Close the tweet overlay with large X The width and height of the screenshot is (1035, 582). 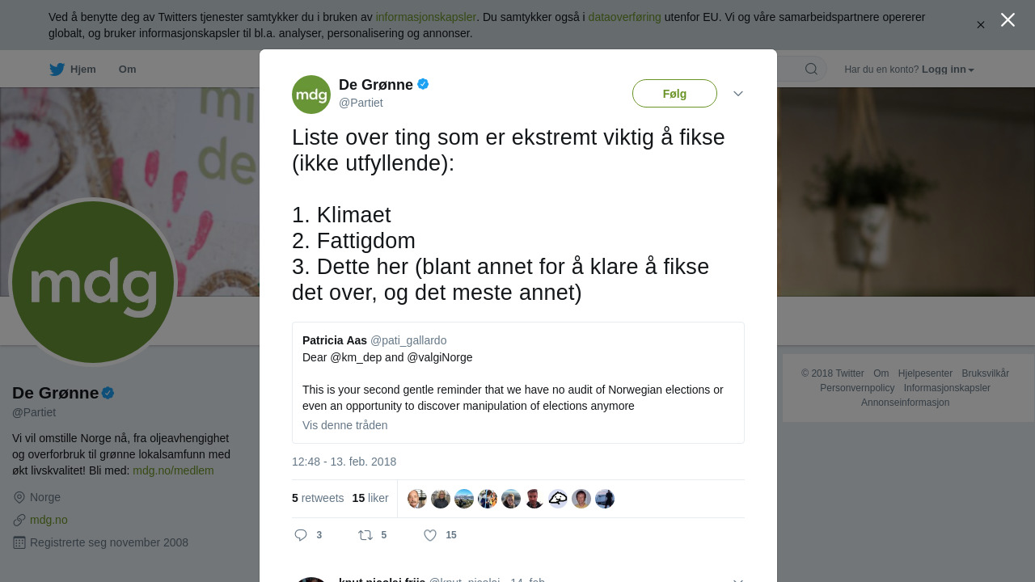pos(1008,20)
